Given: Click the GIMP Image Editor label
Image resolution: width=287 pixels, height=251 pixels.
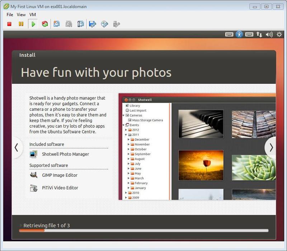Looking at the screenshot, I should [60, 175].
